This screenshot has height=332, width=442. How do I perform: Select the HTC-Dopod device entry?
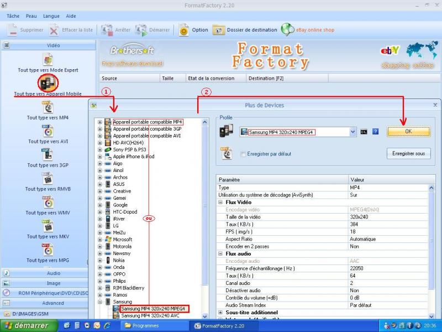pyautogui.click(x=125, y=212)
